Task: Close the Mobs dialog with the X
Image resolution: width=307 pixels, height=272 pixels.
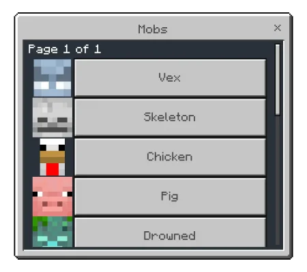Action: pos(278,28)
